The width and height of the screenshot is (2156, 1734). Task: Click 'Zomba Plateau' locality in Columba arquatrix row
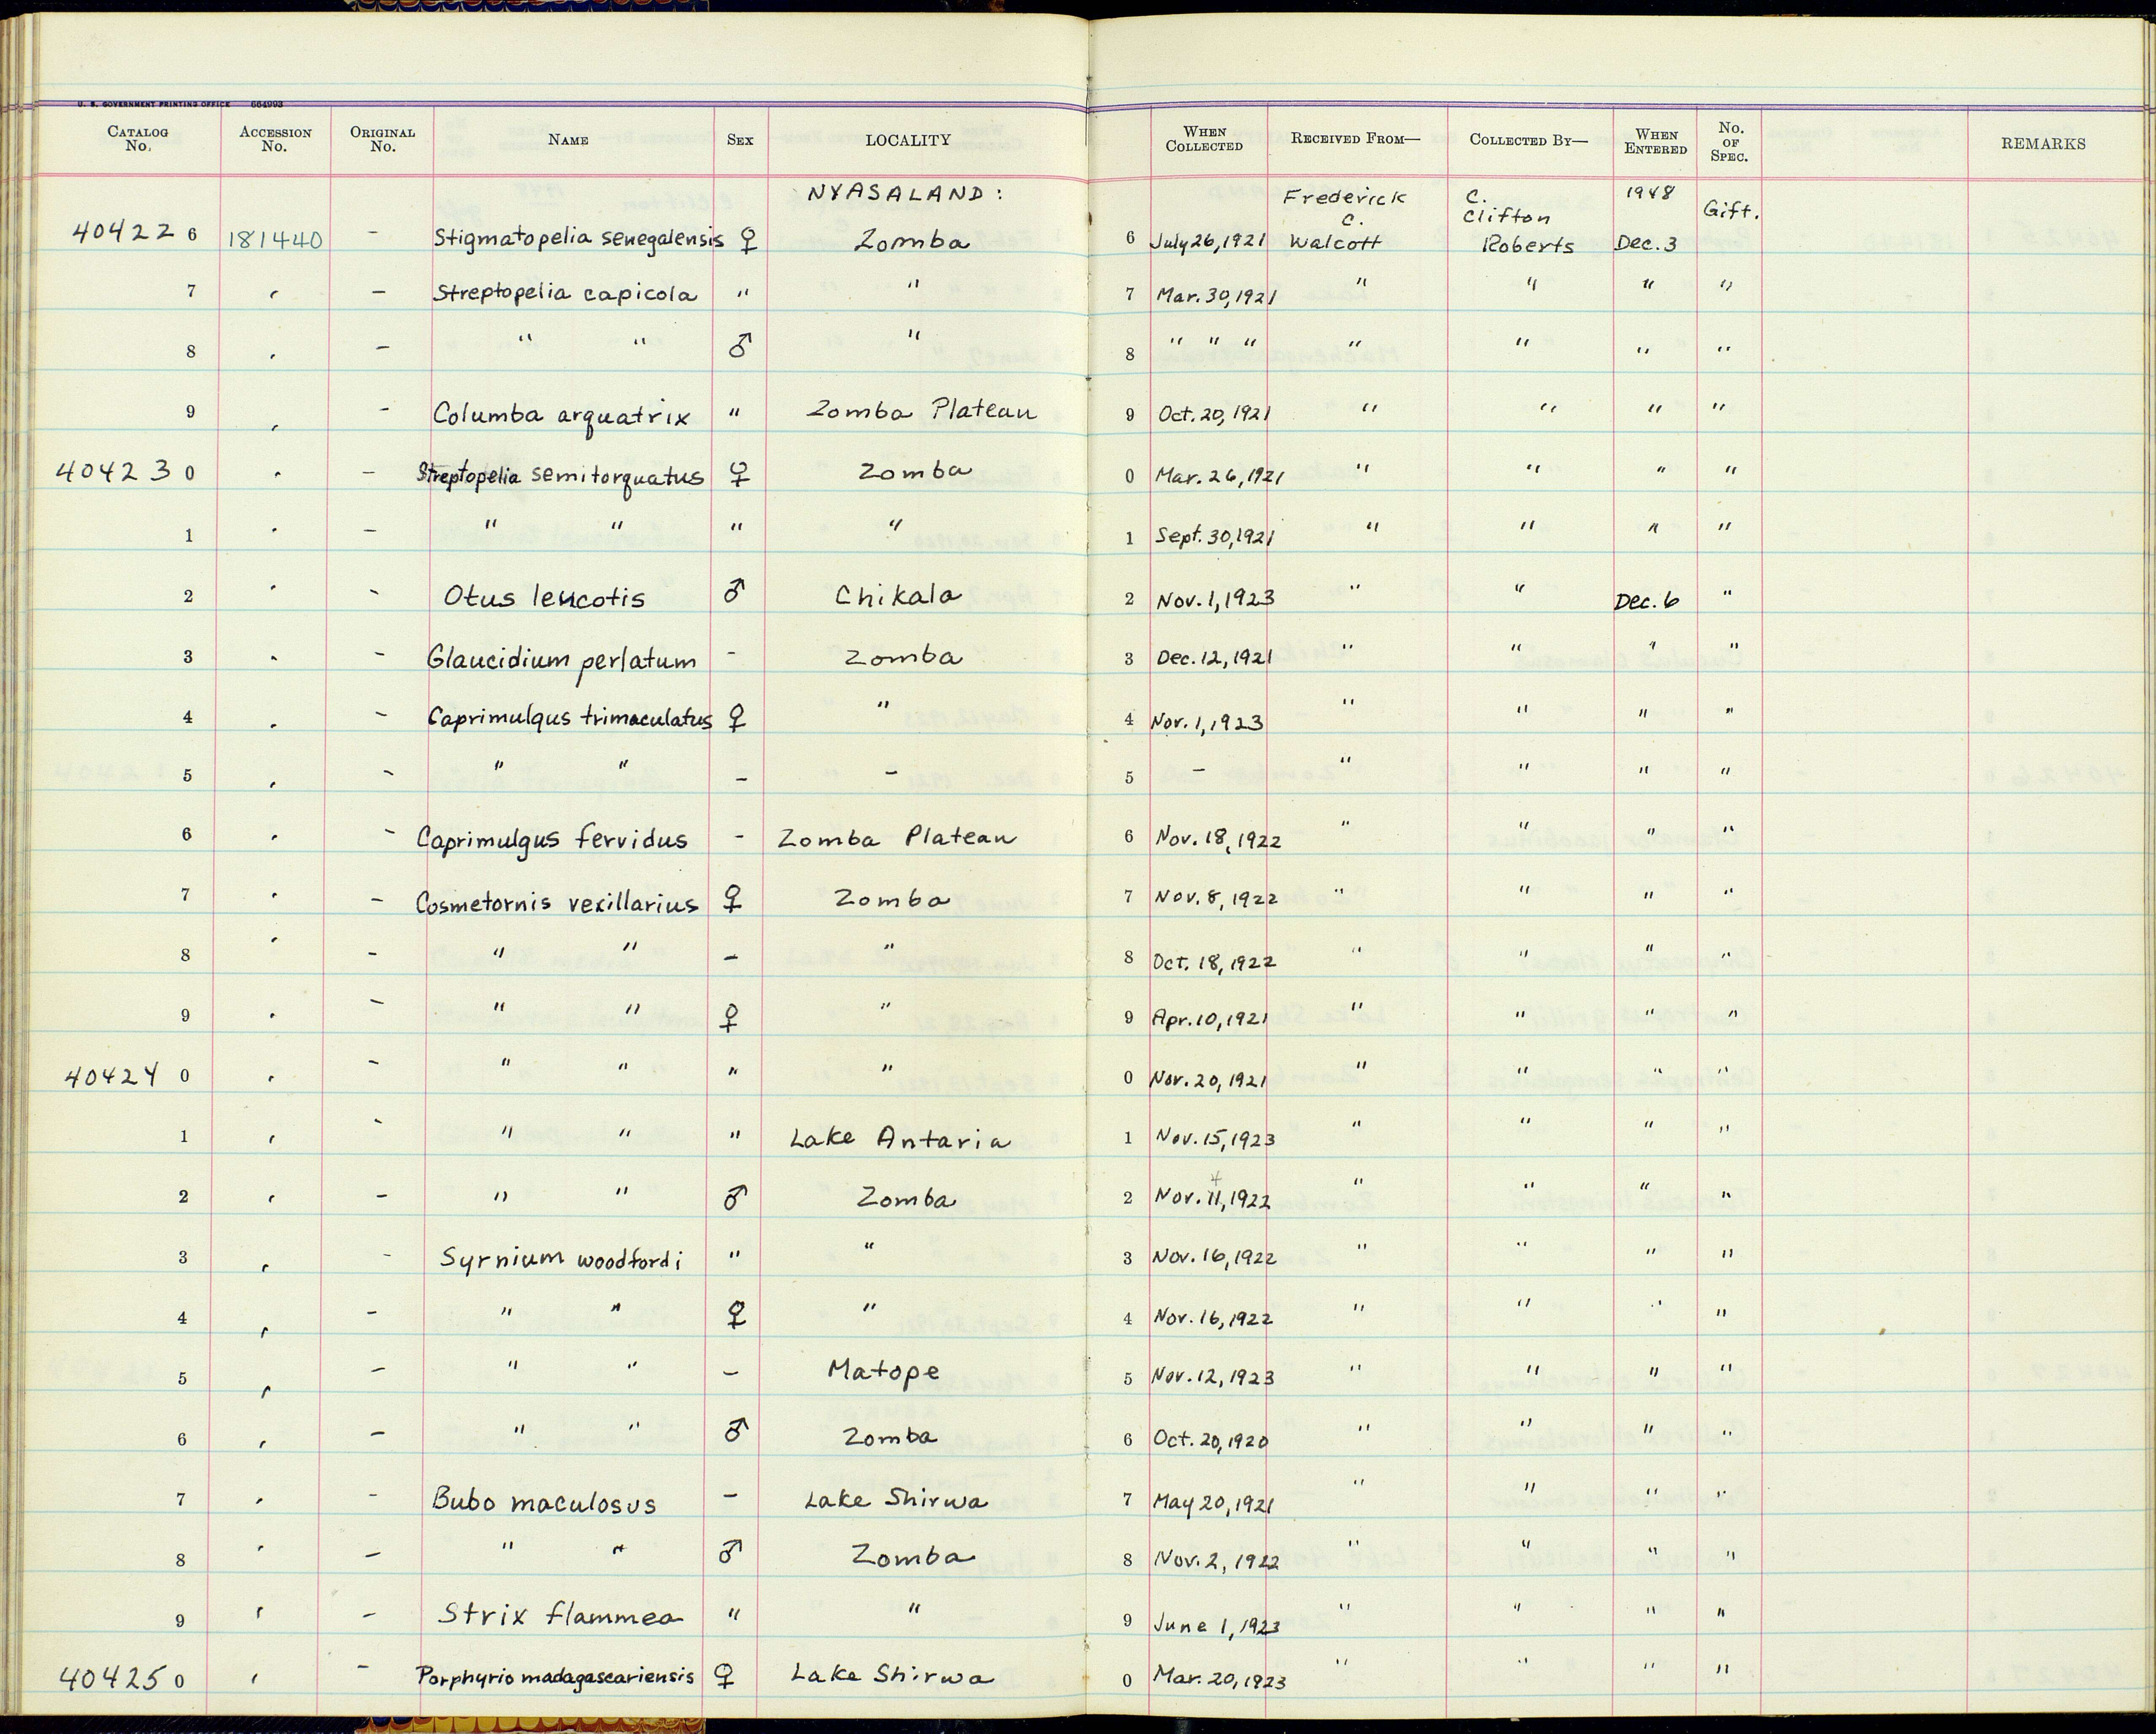(921, 411)
